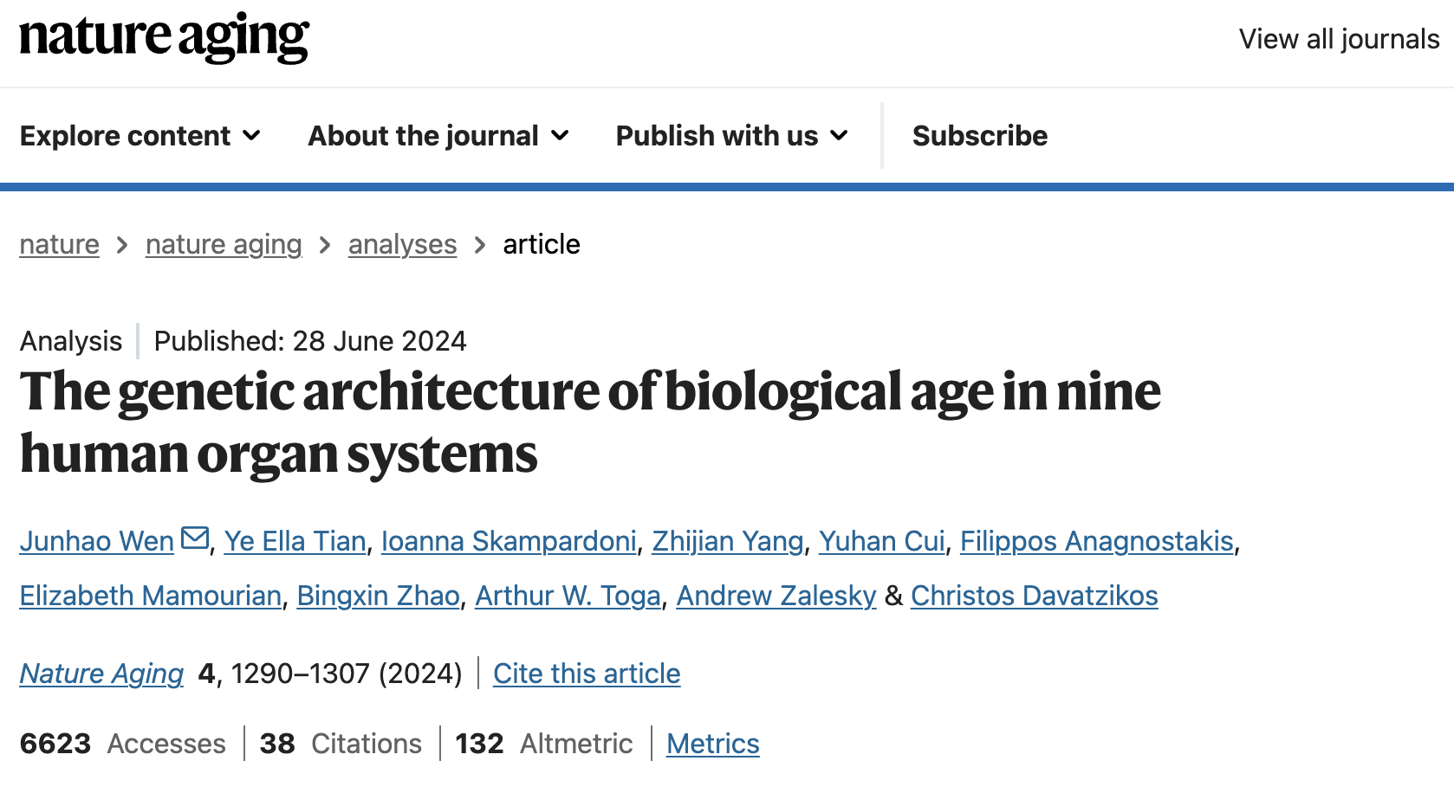Click the nature aging logo
The height and width of the screenshot is (793, 1454).
(164, 38)
